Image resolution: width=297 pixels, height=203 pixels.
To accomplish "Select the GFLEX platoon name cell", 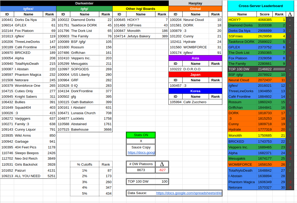I will [x=28, y=25].
